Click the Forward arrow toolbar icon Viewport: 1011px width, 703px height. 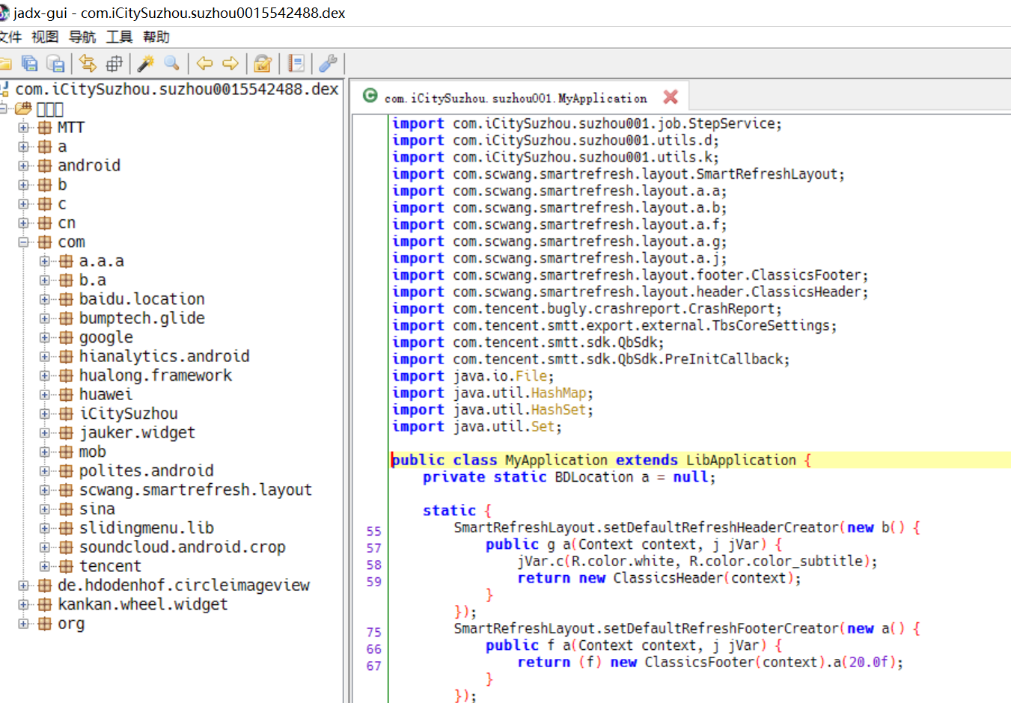pyautogui.click(x=230, y=64)
